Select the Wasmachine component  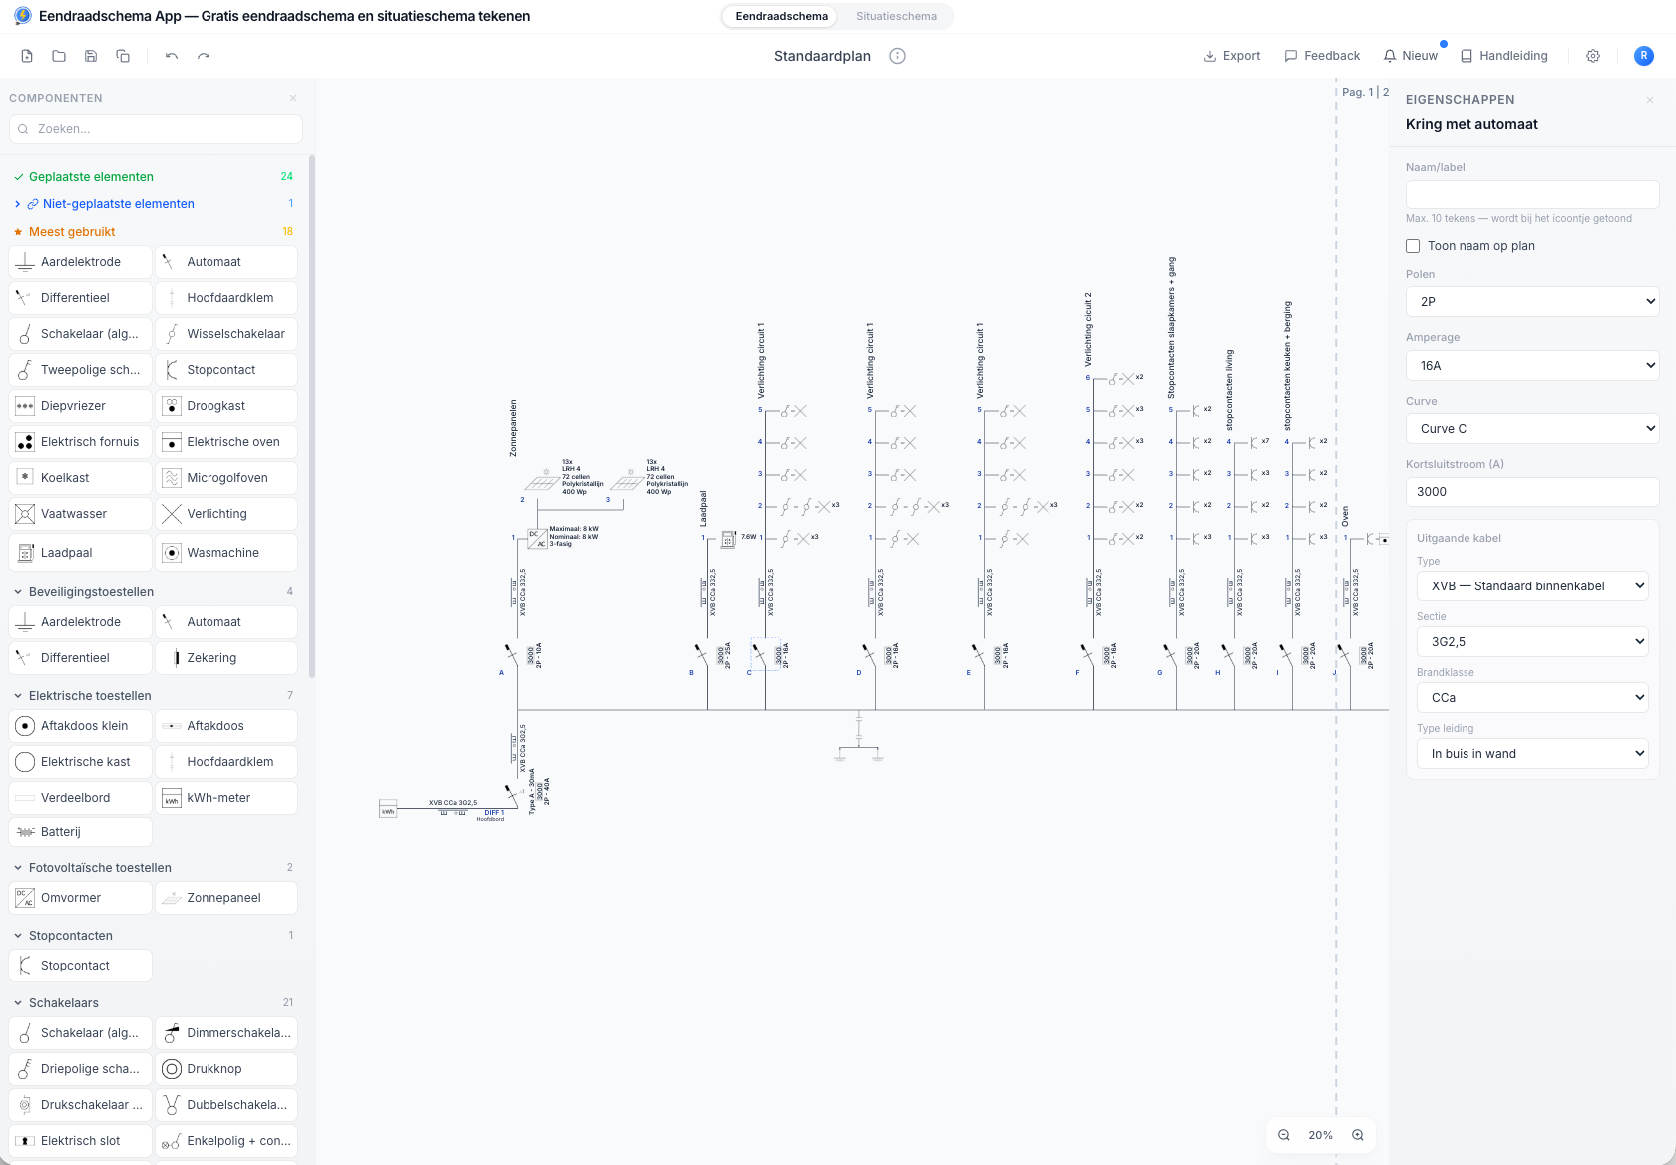coord(226,553)
